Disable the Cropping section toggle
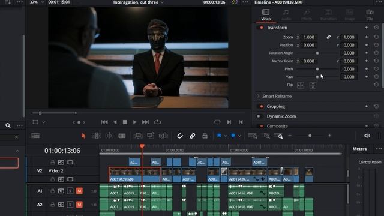 [260, 106]
